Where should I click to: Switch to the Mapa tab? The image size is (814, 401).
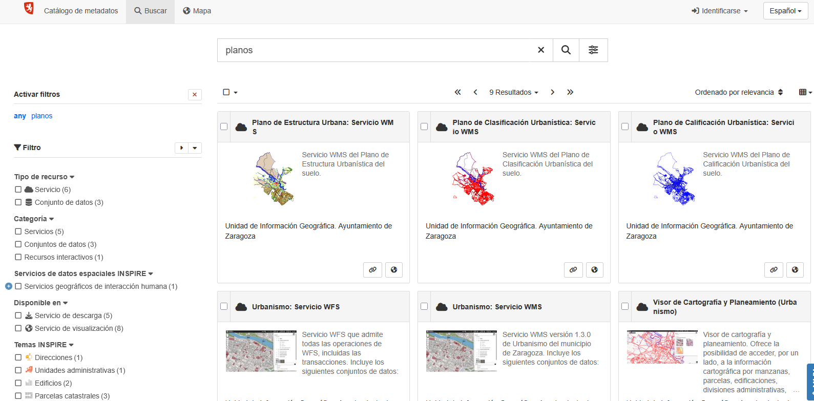[197, 11]
